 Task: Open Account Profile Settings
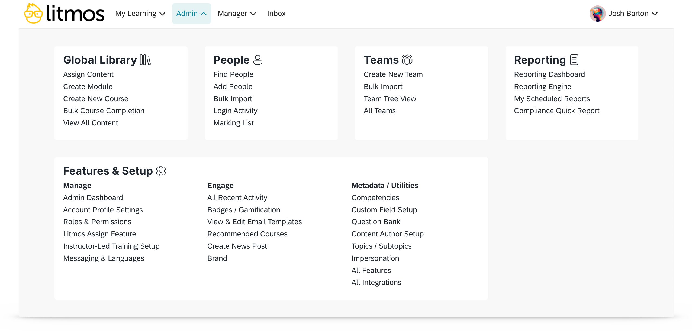pos(103,210)
